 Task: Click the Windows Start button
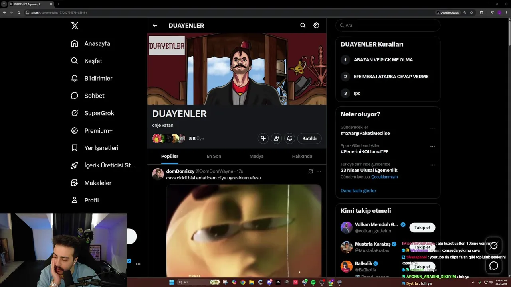(172, 282)
